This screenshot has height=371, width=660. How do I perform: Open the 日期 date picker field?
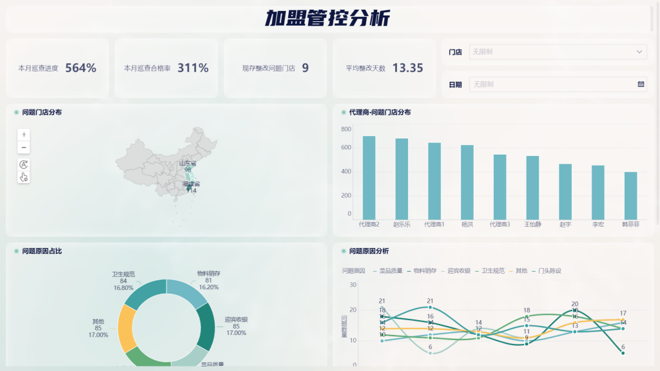click(551, 84)
